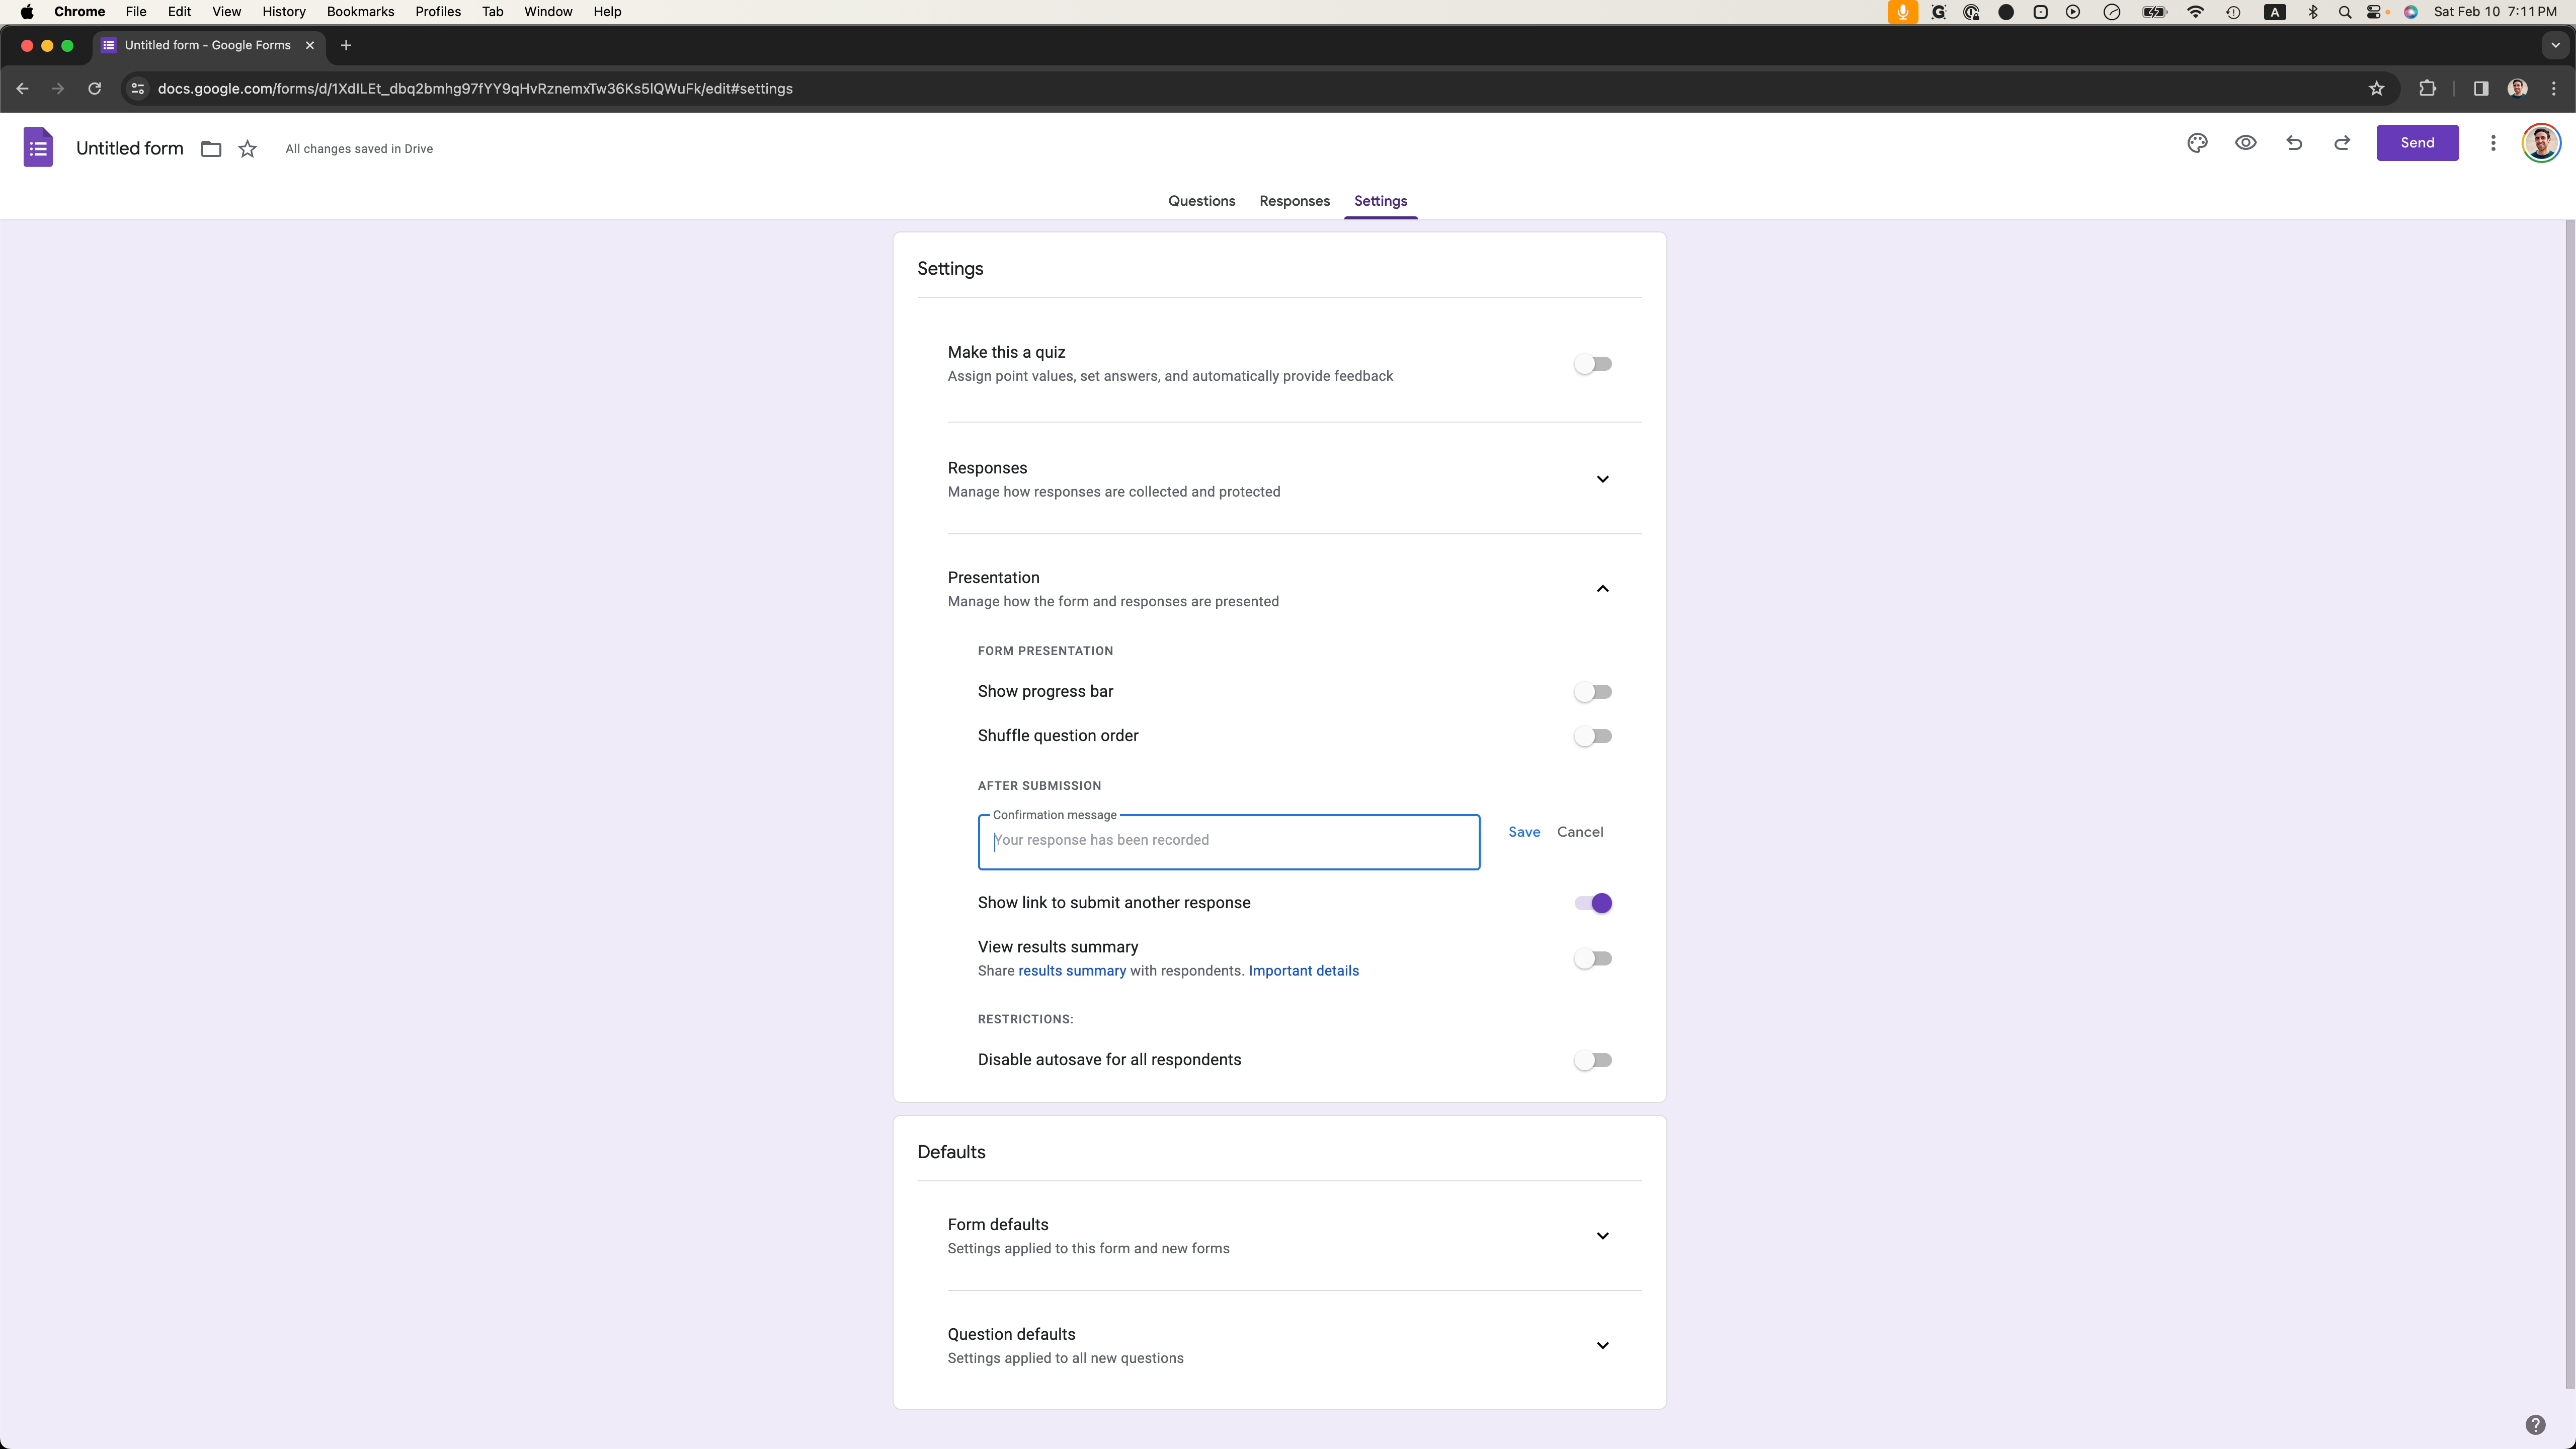This screenshot has height=1449, width=2576.
Task: Open Spotlight search in menu bar
Action: (x=2345, y=12)
